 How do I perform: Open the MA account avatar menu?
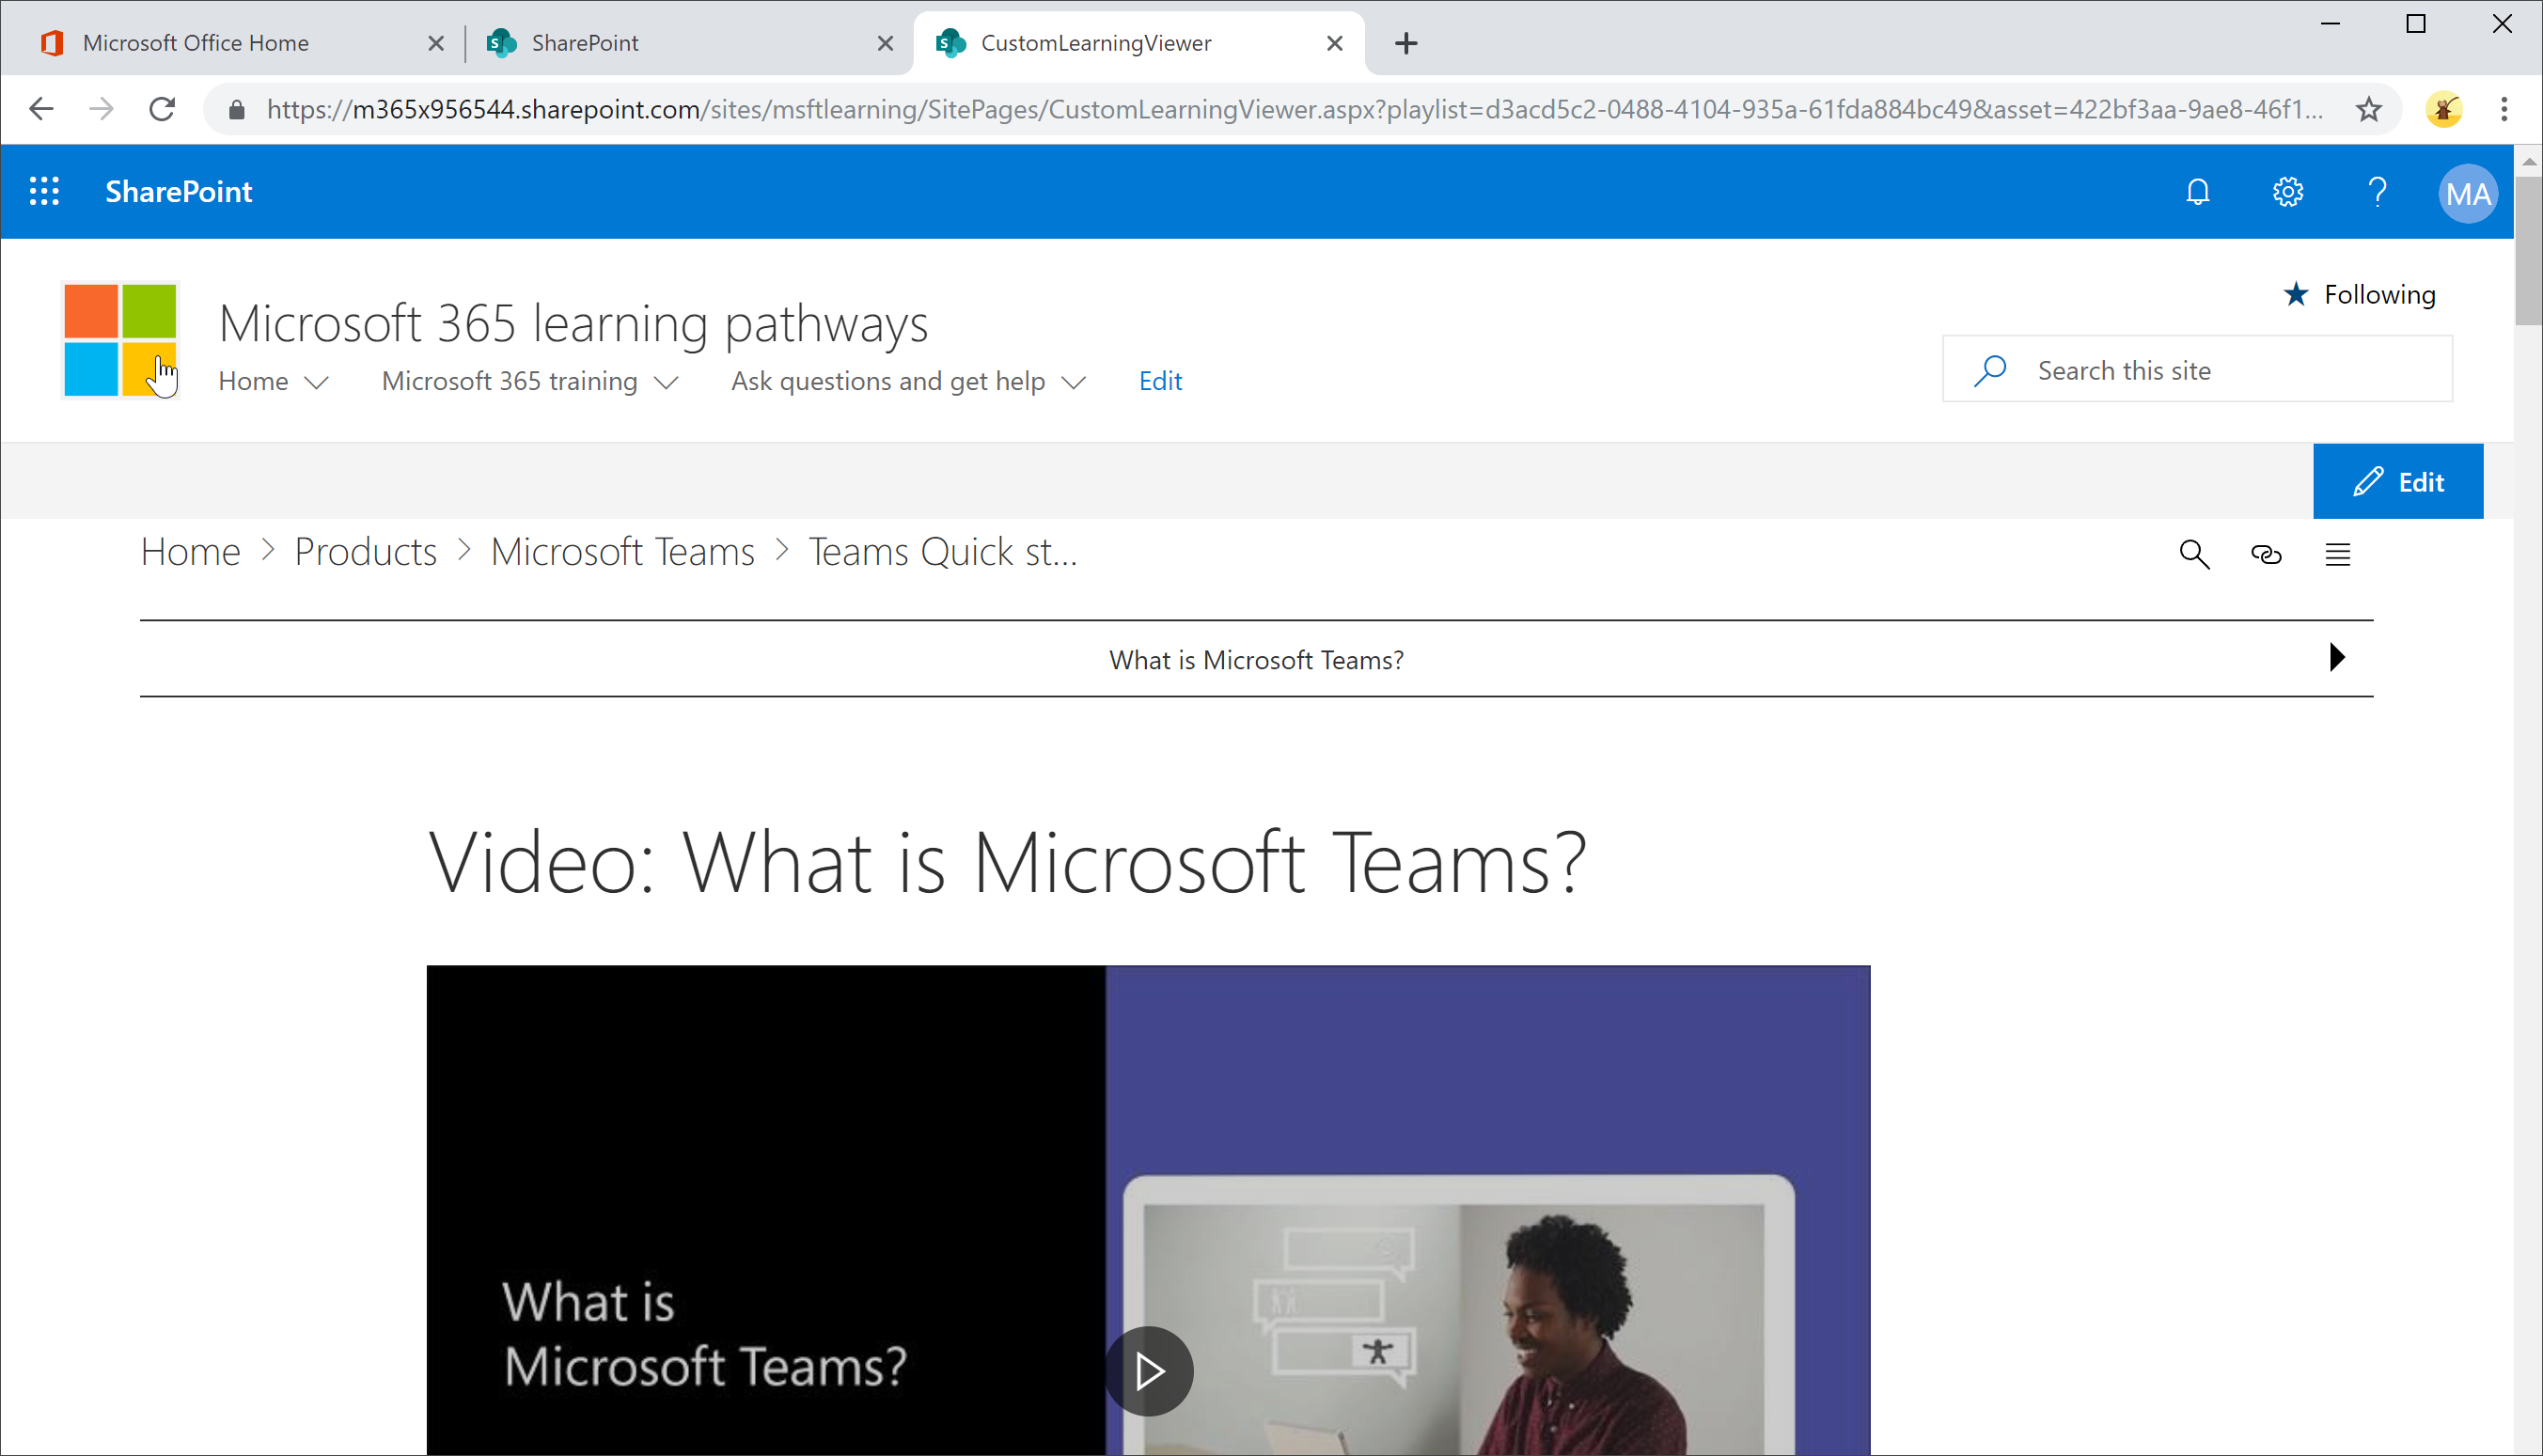pos(2467,193)
